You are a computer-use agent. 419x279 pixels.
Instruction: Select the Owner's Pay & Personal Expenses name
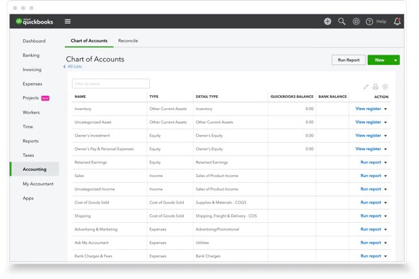[104, 149]
